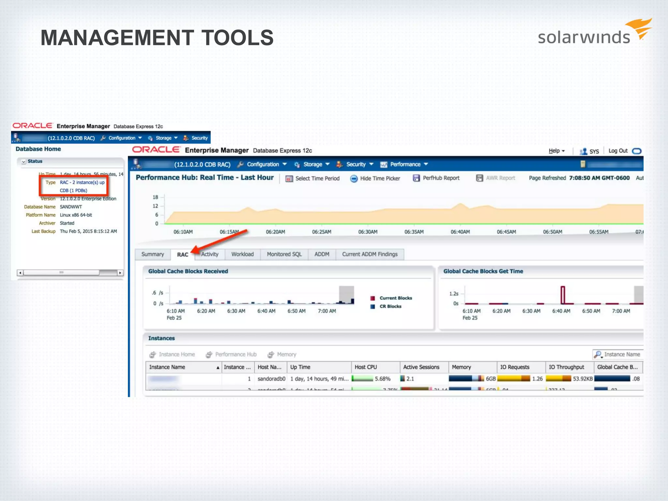Click the AWR Report button

point(495,178)
